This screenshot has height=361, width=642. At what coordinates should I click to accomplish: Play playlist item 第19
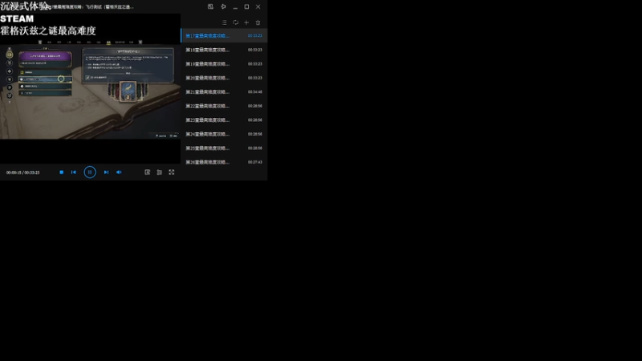pyautogui.click(x=224, y=64)
